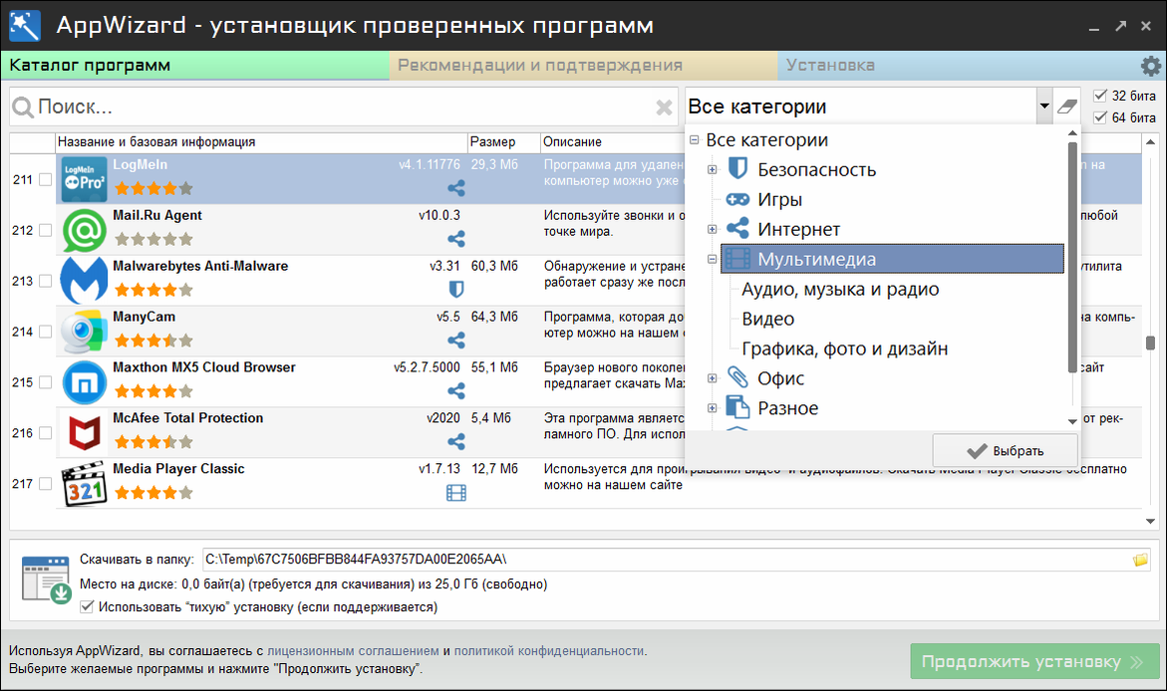The width and height of the screenshot is (1167, 691).
Task: Switch to Каталог программ tab
Action: click(x=195, y=66)
